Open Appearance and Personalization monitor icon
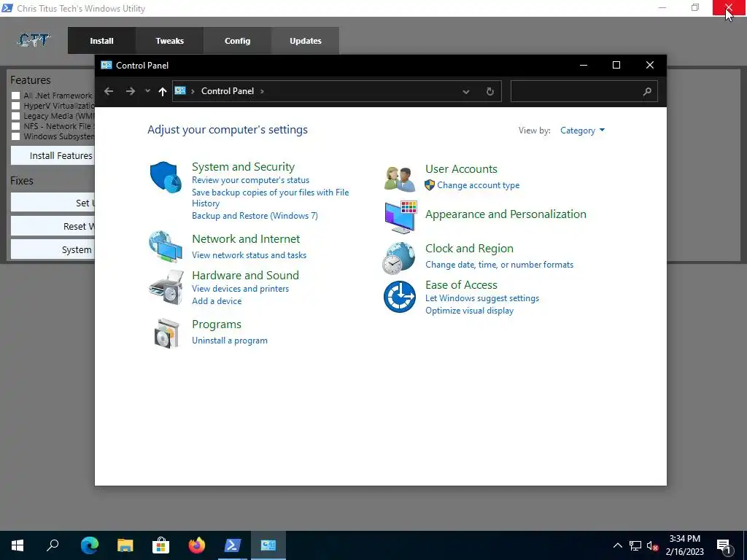This screenshot has width=747, height=560. tap(400, 217)
